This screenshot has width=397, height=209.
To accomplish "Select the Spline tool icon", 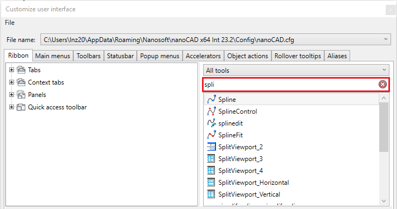I will 211,99.
